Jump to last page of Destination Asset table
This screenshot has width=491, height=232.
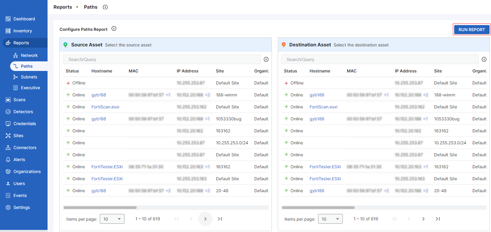tap(438, 219)
